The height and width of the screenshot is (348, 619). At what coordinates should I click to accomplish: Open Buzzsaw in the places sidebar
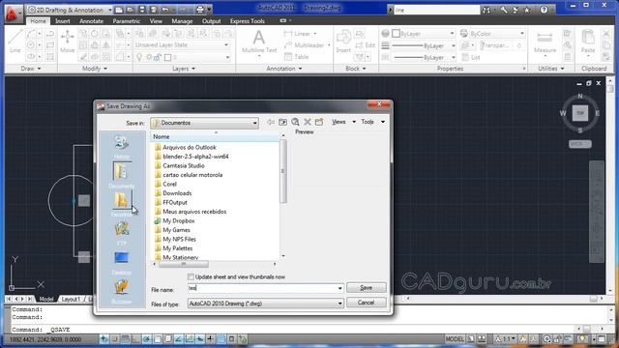[x=121, y=291]
